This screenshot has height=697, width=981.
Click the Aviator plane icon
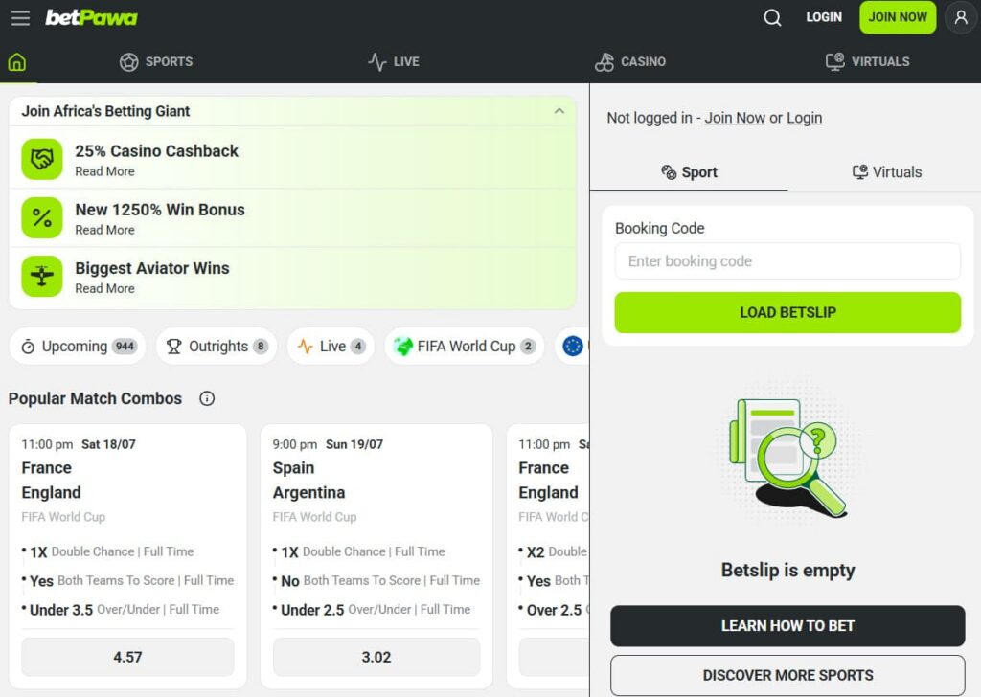[42, 276]
